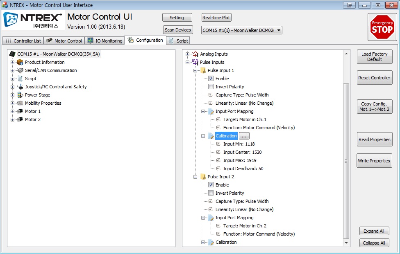Click the Mobility Properties icon
This screenshot has width=400, height=254.
point(20,103)
